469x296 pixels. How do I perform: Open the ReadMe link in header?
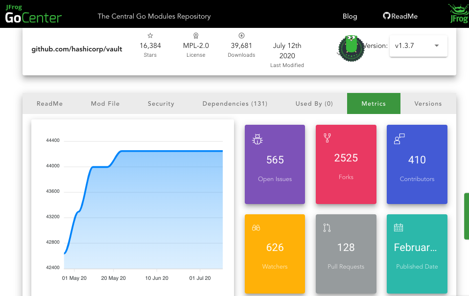tap(404, 16)
